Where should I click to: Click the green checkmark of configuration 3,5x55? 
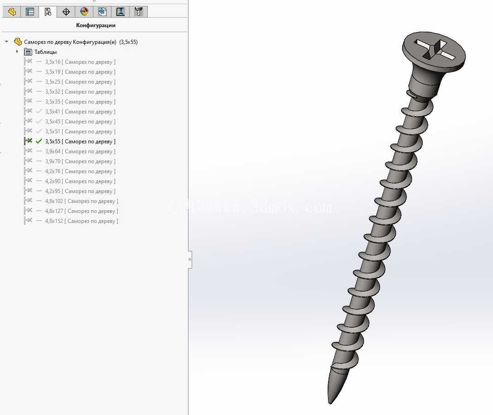tap(39, 141)
